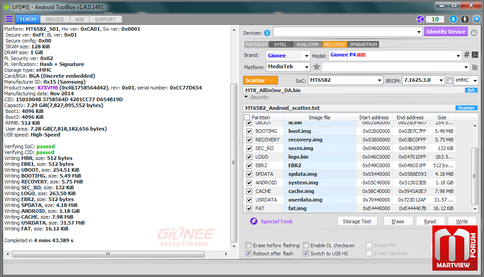Screen dimensions: 484x277
Task: Click the Write button
Action: click(x=462, y=221)
